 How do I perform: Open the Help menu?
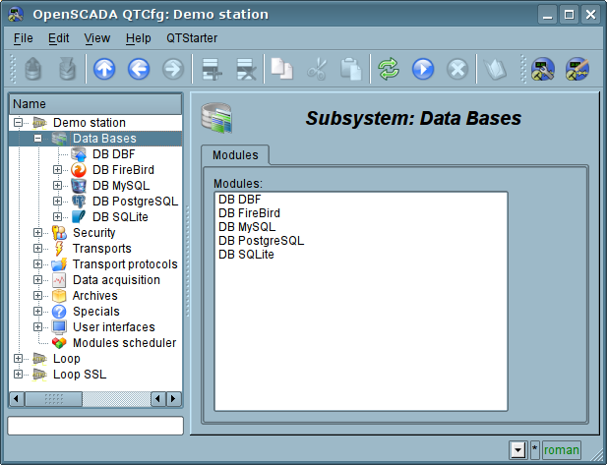(x=138, y=38)
